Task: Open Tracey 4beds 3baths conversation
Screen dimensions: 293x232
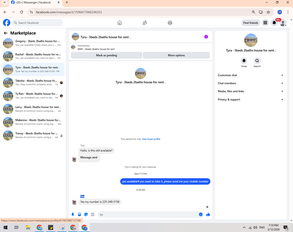Action: [33, 135]
